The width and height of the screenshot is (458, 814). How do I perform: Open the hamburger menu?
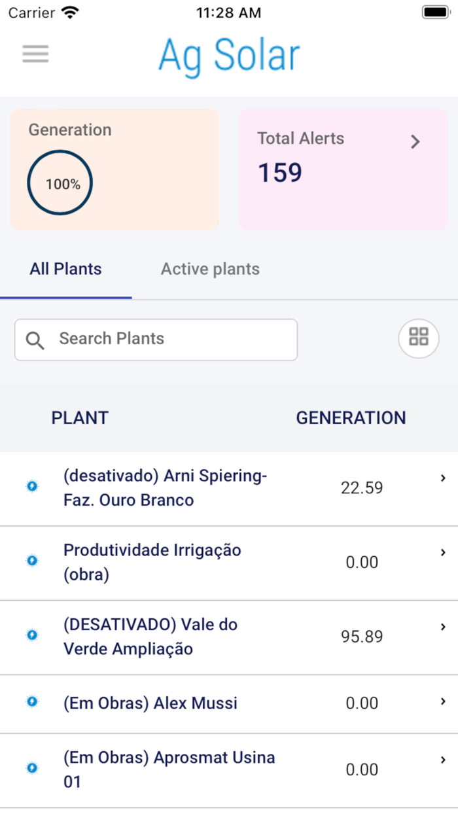point(35,54)
